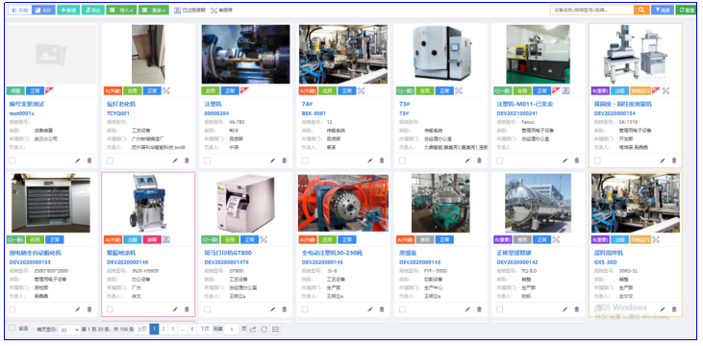Viewport: 703px width, 346px height.
Task: Click repair wrench icon on TCYQ001 card
Action: click(x=166, y=91)
